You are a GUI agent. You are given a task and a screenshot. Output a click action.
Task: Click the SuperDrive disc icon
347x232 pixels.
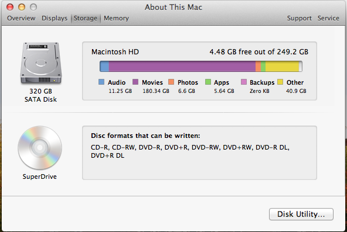40,148
